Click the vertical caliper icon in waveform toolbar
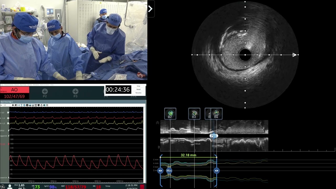 coord(22,105)
